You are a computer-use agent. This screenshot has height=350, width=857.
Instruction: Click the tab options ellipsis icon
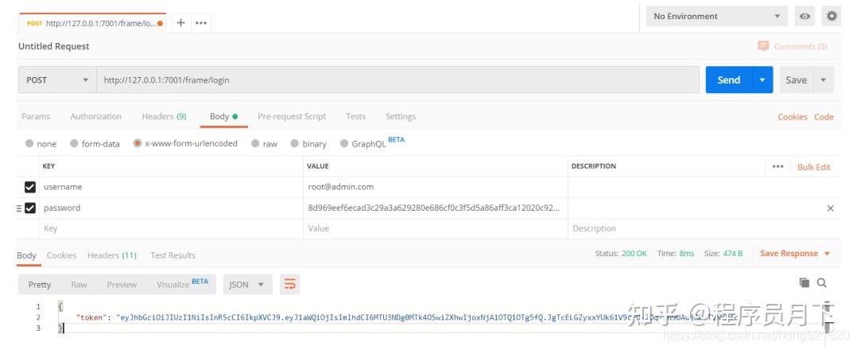[x=201, y=23]
